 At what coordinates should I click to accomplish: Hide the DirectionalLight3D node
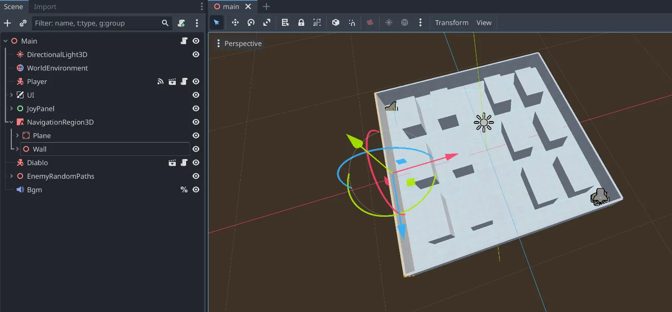[x=196, y=55]
